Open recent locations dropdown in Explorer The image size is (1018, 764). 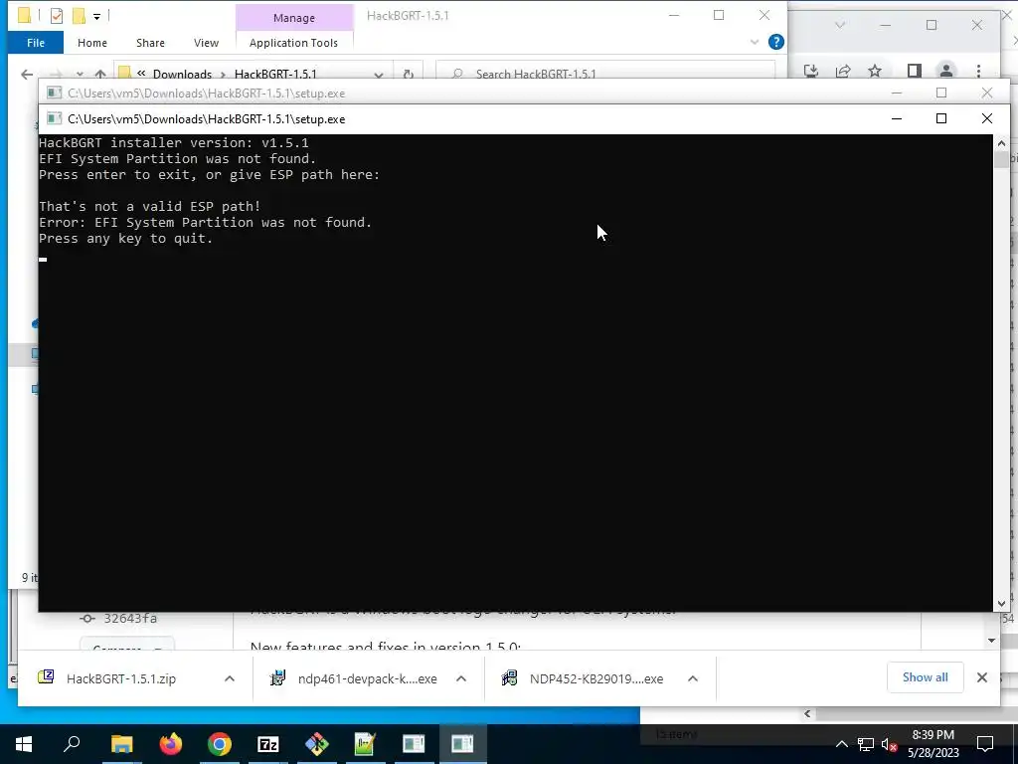point(80,74)
